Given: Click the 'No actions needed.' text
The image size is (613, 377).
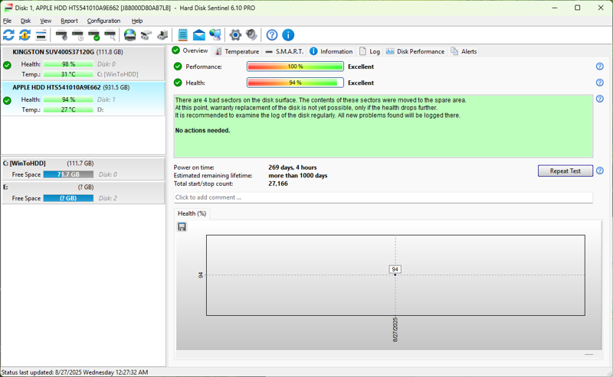Looking at the screenshot, I should click(202, 130).
